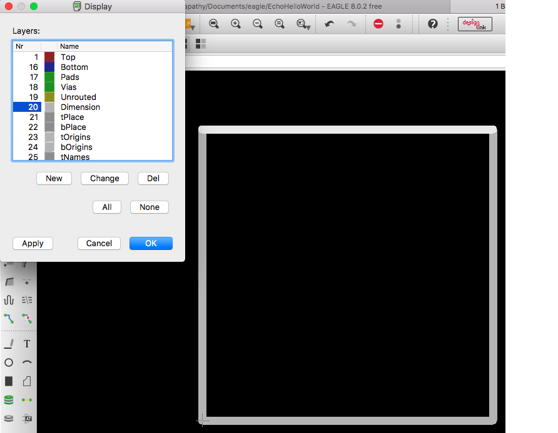Click the Zoom out magnifier icon
558x433 pixels.
click(257, 24)
